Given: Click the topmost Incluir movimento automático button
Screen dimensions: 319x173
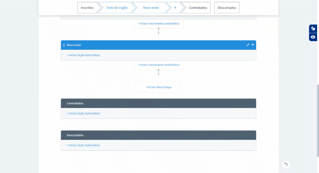Looking at the screenshot, I should coord(158,24).
